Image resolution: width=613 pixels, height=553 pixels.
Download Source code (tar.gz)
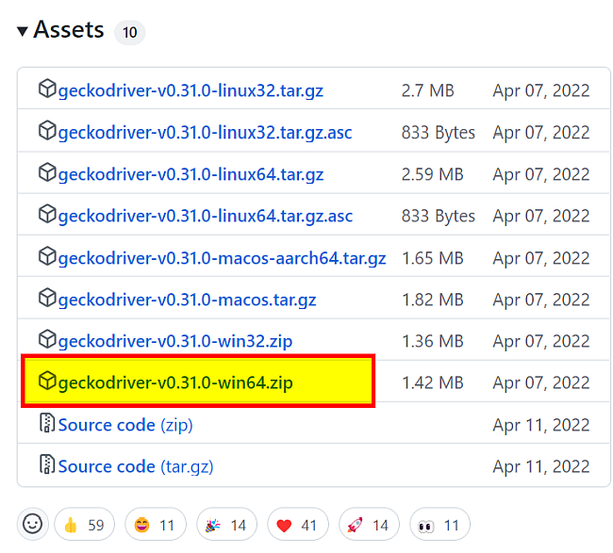[136, 466]
